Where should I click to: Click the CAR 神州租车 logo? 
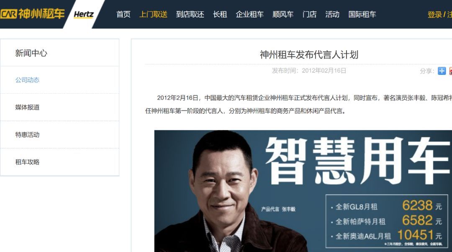click(x=32, y=14)
